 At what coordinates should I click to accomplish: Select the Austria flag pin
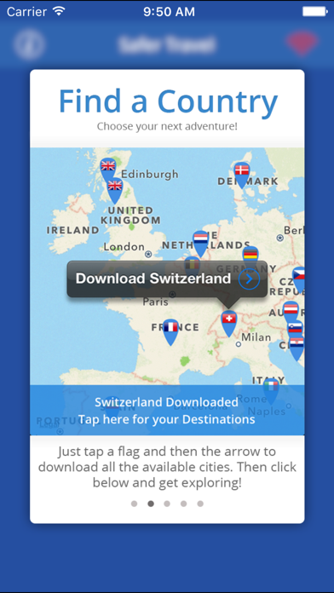(x=291, y=312)
